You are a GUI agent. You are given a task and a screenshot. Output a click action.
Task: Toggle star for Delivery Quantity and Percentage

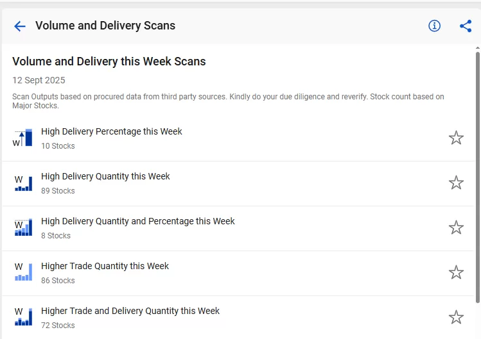point(456,227)
